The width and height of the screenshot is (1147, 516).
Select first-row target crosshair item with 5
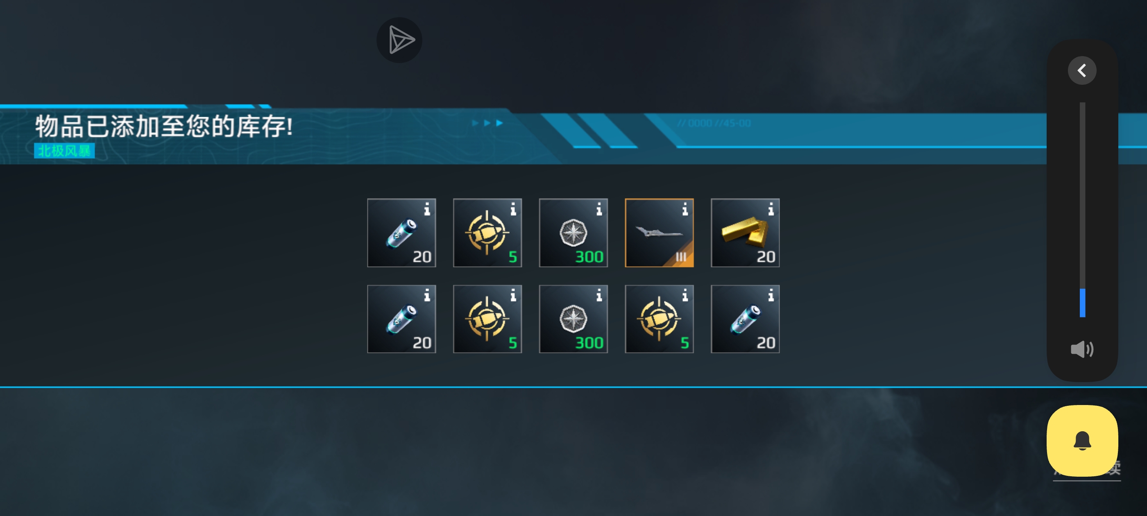pos(487,233)
